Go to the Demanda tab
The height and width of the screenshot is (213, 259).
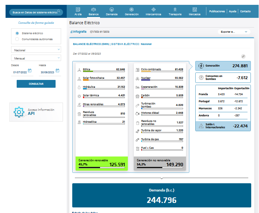point(112,11)
